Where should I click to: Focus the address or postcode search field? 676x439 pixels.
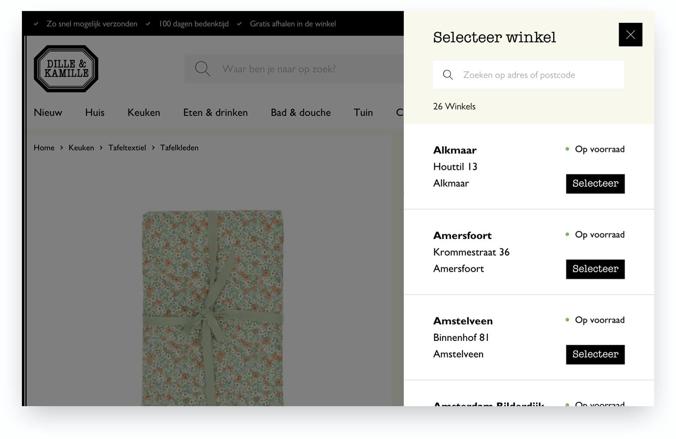click(528, 75)
